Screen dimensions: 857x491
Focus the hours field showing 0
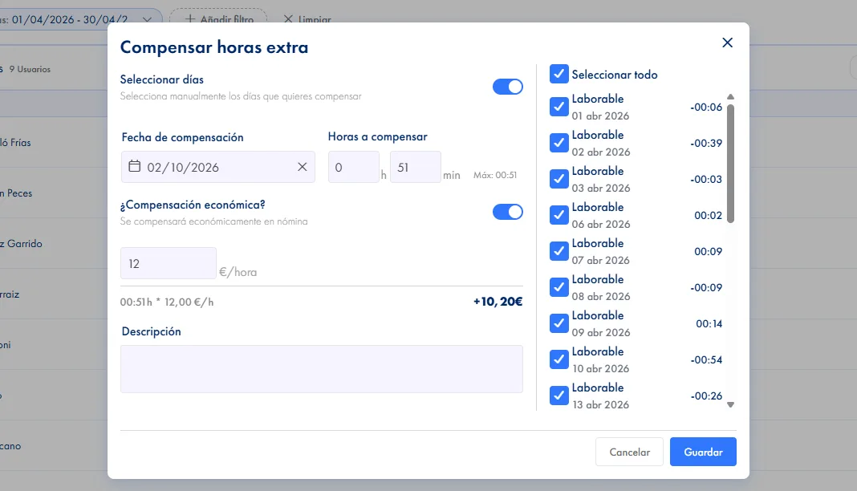point(354,167)
